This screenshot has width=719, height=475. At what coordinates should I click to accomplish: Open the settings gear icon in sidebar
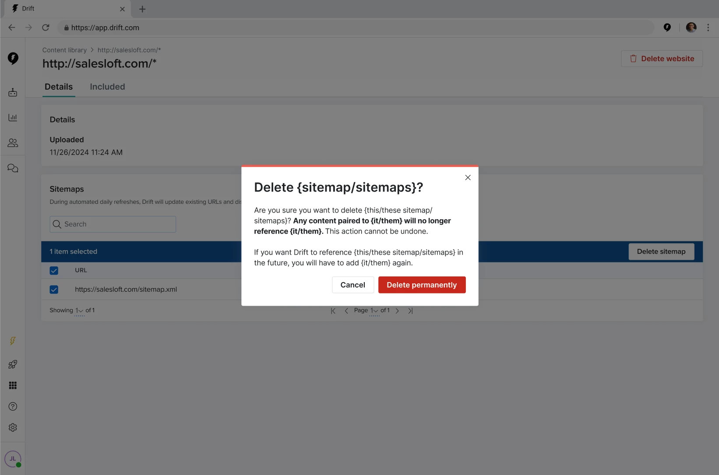pyautogui.click(x=13, y=427)
